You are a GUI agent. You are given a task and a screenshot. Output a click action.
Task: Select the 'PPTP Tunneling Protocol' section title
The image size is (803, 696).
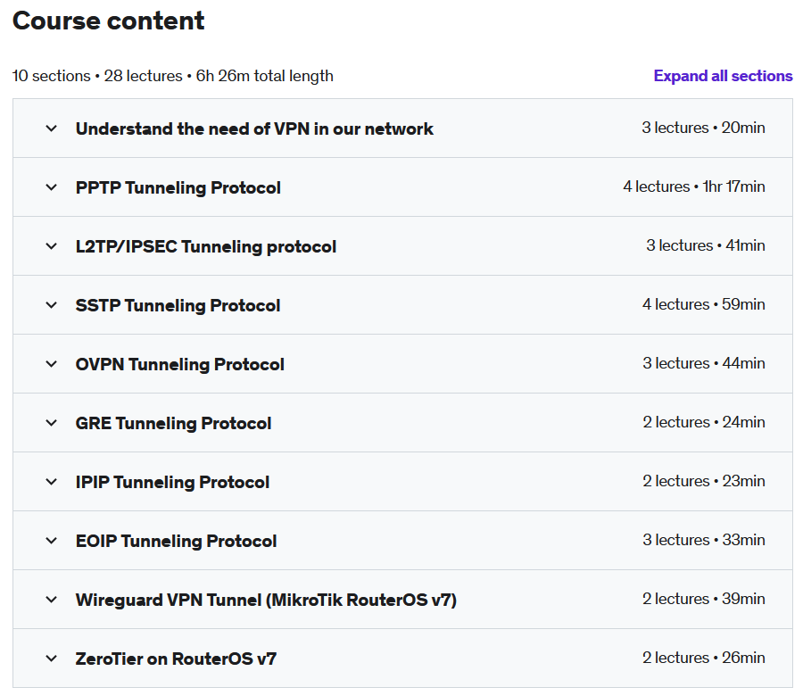[178, 187]
